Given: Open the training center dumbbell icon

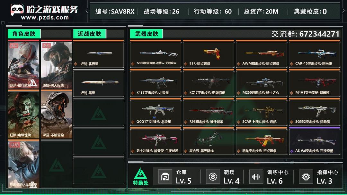Looking at the screenshot, I should coord(256,177).
